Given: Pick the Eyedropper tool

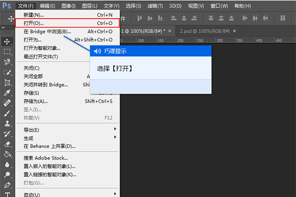Looking at the screenshot, I should 7,93.
